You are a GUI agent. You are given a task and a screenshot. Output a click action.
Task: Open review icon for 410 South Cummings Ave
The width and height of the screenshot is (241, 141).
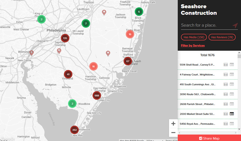pyautogui.click(x=232, y=84)
